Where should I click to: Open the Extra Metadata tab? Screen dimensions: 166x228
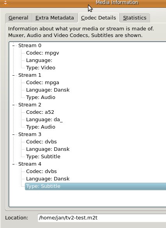(55, 18)
